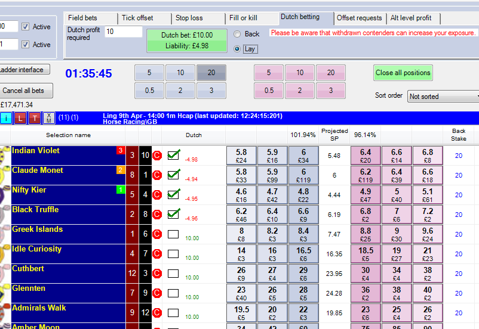This screenshot has width=479, height=329.
Task: Open the Sort order dropdown
Action: click(443, 97)
